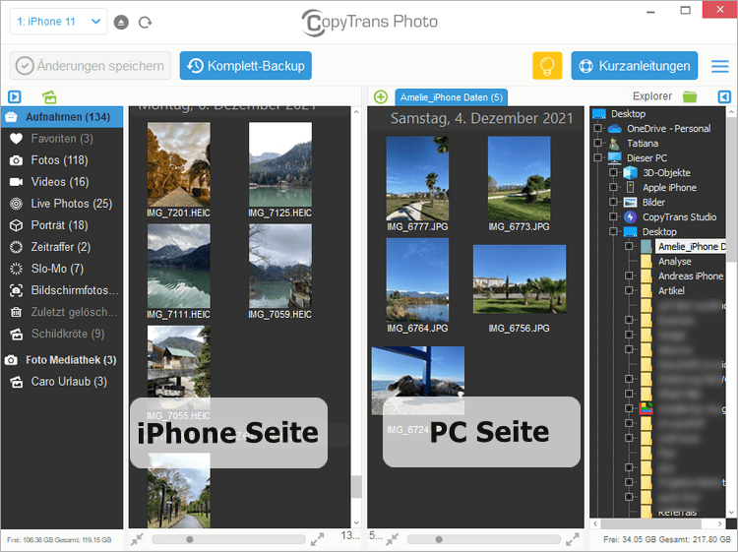Screen dimensions: 738x552
Task: Select PC photo IMG_6777.JPG
Action: coord(417,178)
